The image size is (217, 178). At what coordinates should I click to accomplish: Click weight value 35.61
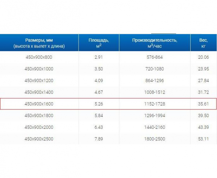(x=203, y=104)
